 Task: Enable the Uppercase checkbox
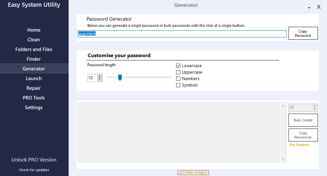point(178,72)
